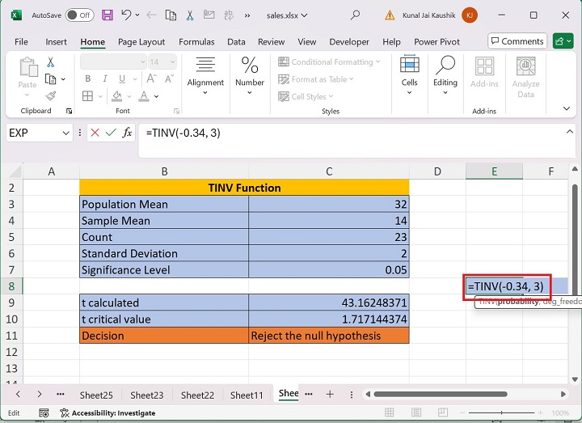Select cell C10 with t critical value
Viewport: 582px width, 423px height.
328,319
